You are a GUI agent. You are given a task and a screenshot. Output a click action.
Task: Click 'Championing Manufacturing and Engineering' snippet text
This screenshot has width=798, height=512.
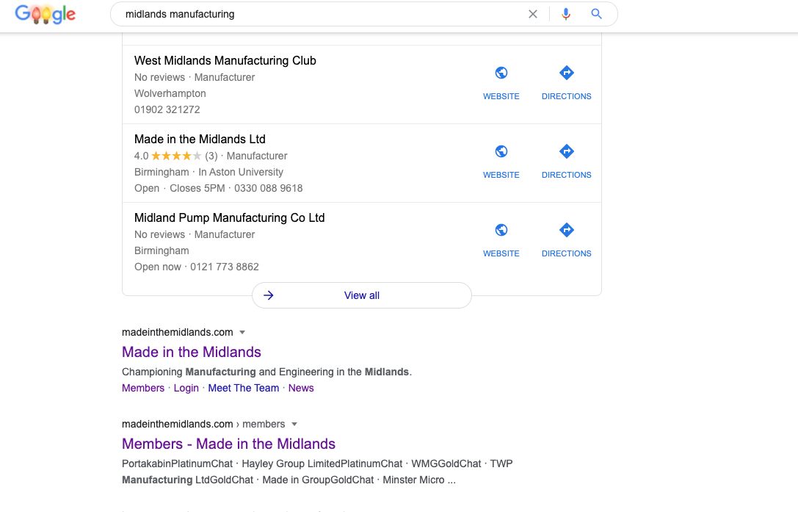(266, 372)
